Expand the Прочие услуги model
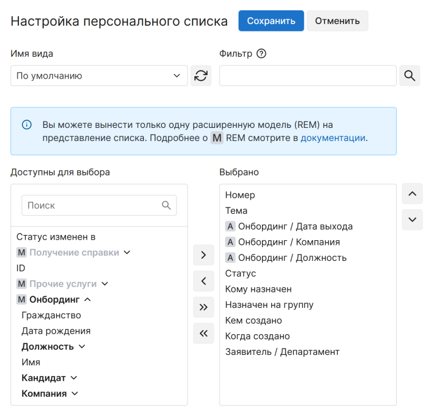 [105, 284]
